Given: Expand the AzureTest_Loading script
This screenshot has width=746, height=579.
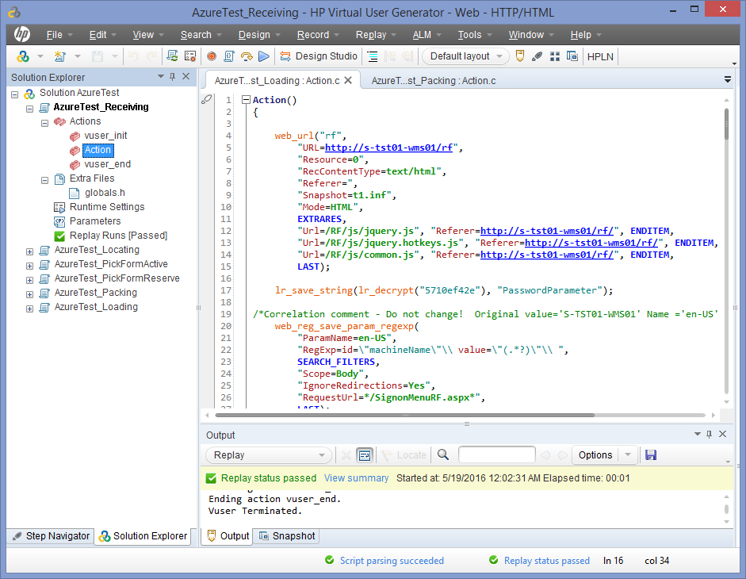Looking at the screenshot, I should coord(29,309).
